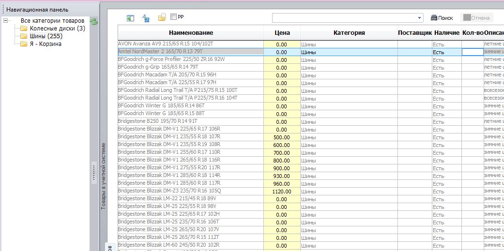This screenshot has height=251, width=504.
Task: Click folder icon next to Колесные диски
Action: pyautogui.click(x=24, y=28)
